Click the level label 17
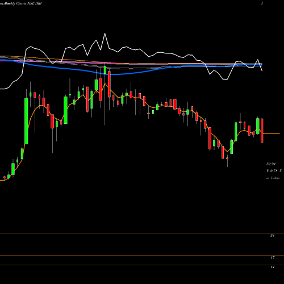 point(272,258)
